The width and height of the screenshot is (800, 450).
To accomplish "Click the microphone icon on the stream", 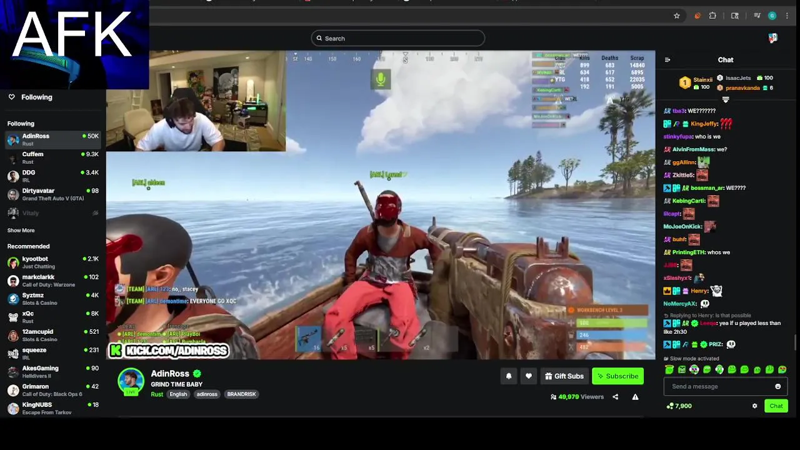I will pos(381,79).
